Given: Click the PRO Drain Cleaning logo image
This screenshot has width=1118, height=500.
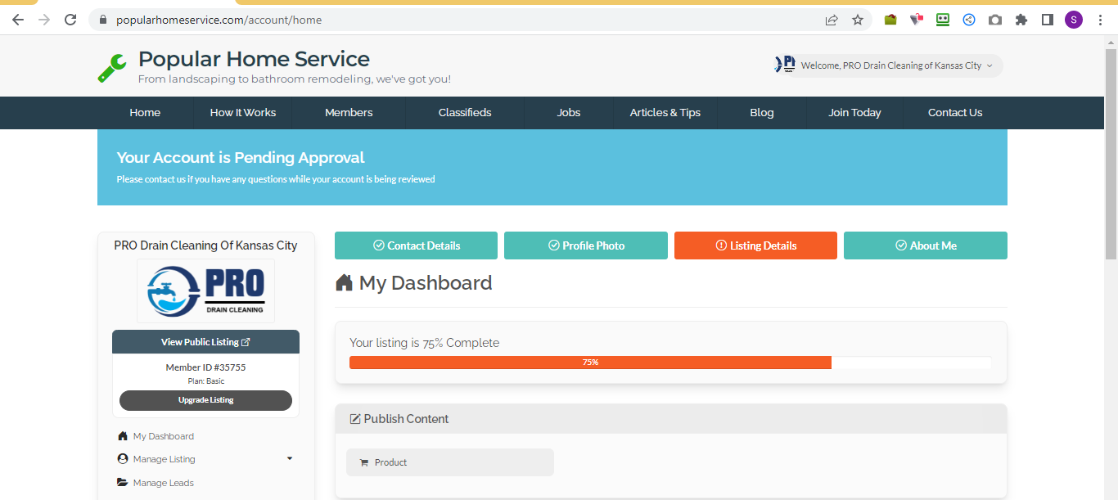Looking at the screenshot, I should click(206, 291).
